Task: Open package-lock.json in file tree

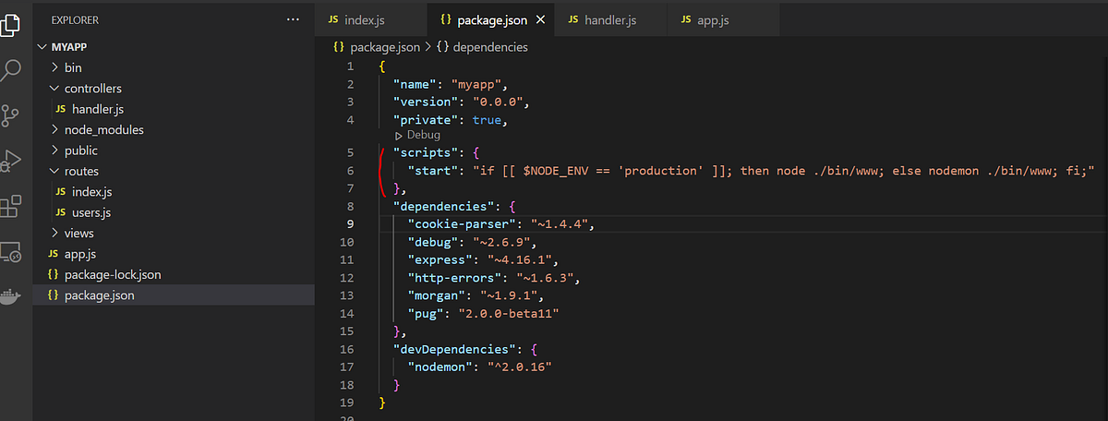Action: click(103, 275)
